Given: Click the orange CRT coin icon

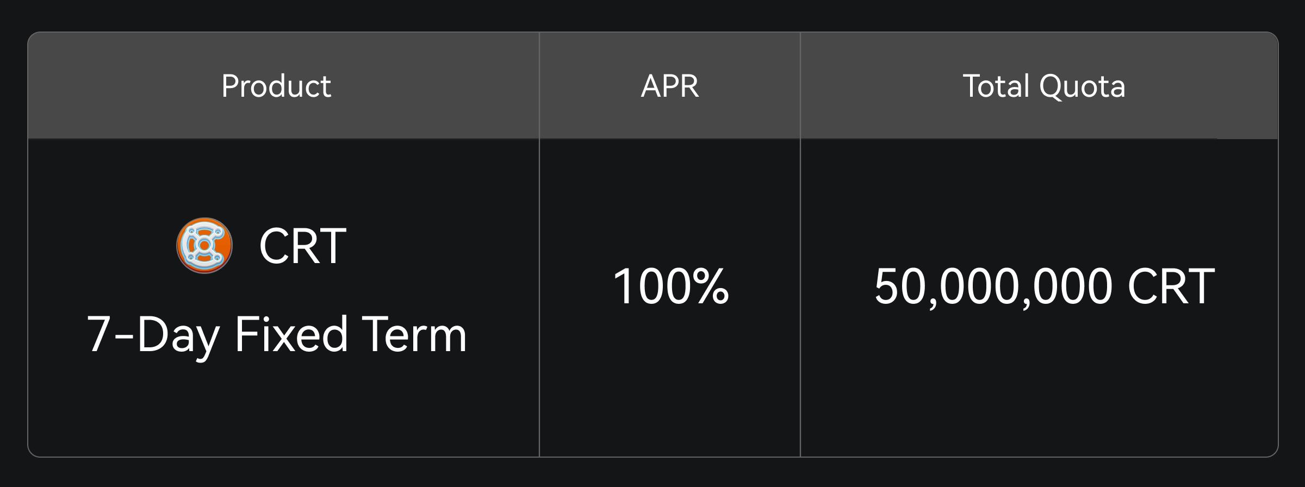Looking at the screenshot, I should (204, 246).
